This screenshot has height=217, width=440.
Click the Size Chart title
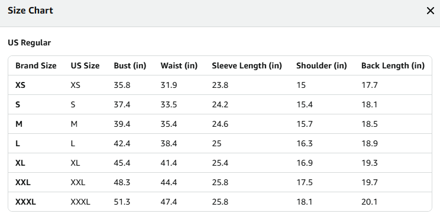click(x=30, y=11)
